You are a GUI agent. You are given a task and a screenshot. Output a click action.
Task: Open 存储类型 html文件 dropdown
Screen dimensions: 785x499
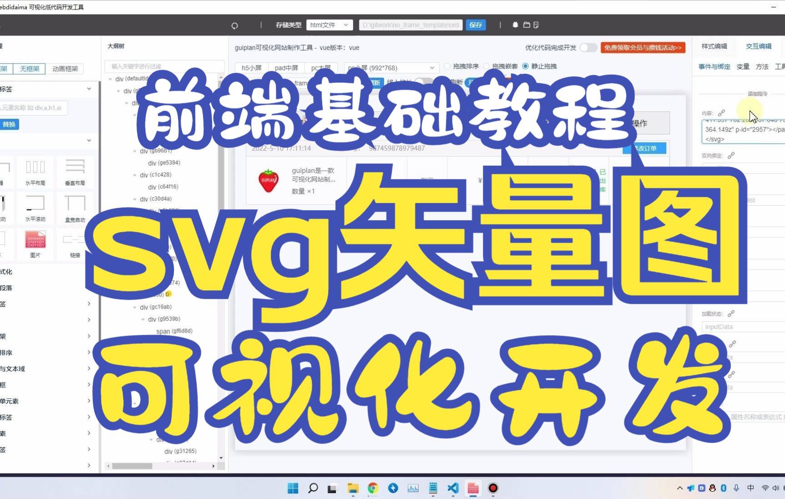[x=329, y=25]
